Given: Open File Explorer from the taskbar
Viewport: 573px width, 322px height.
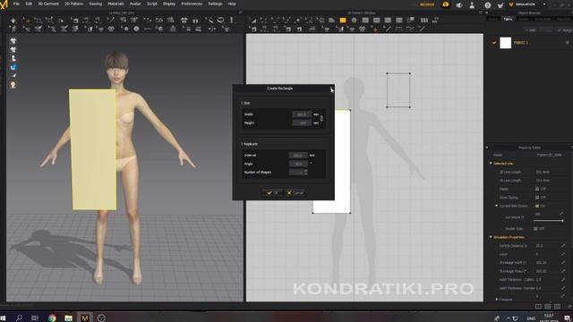Looking at the screenshot, I should (68, 318).
